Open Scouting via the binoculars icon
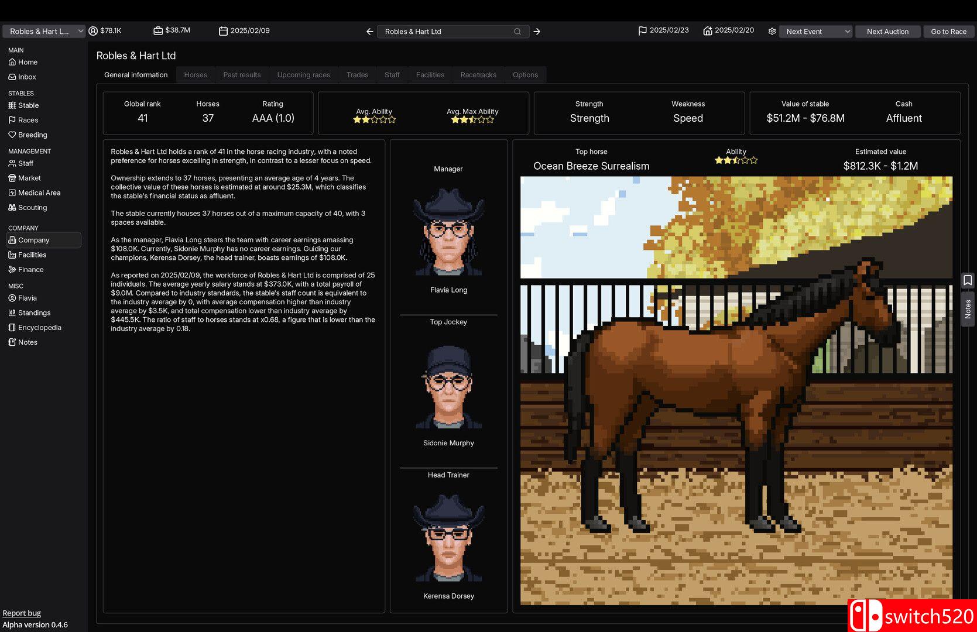The image size is (977, 632). [13, 207]
